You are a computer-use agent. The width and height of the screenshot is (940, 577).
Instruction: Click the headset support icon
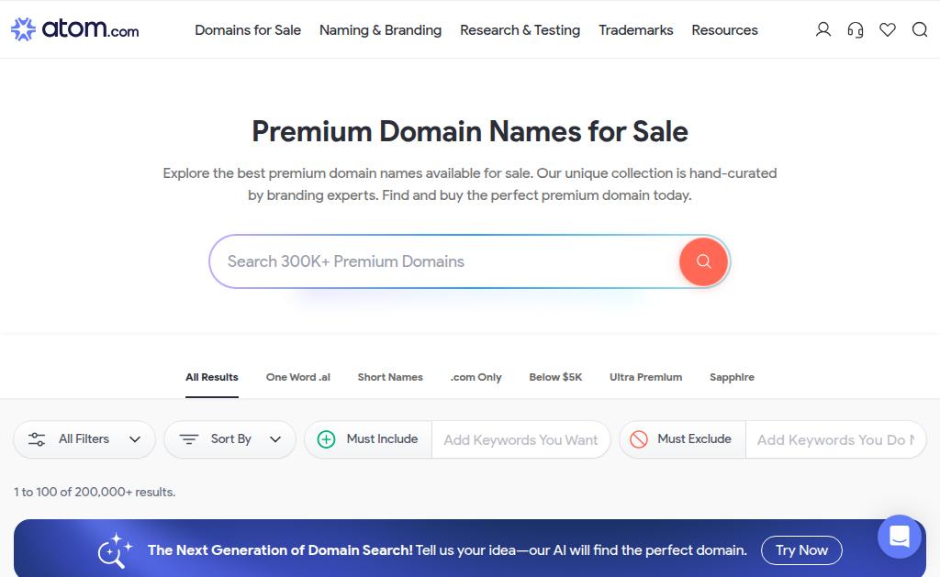point(856,29)
